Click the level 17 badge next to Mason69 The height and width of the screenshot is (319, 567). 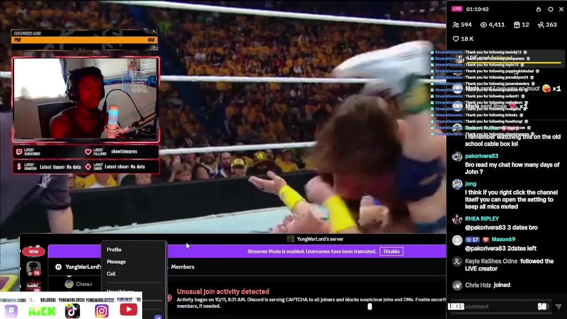coord(472,240)
